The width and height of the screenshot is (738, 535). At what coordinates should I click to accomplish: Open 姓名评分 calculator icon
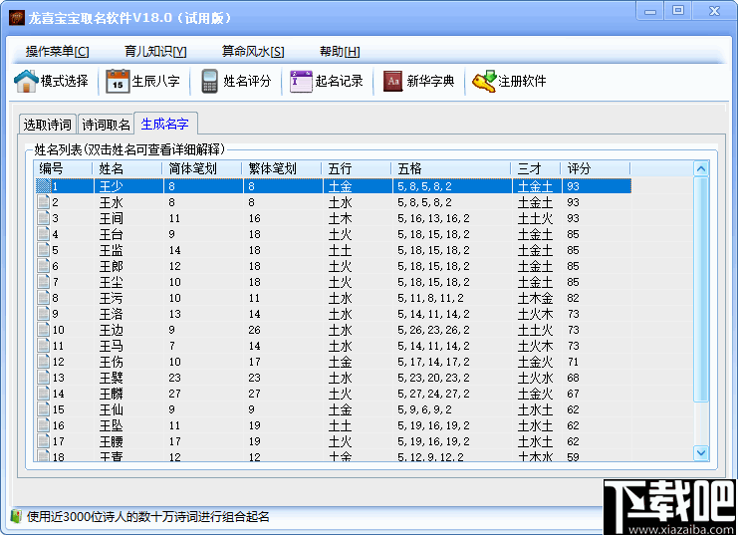[x=209, y=81]
